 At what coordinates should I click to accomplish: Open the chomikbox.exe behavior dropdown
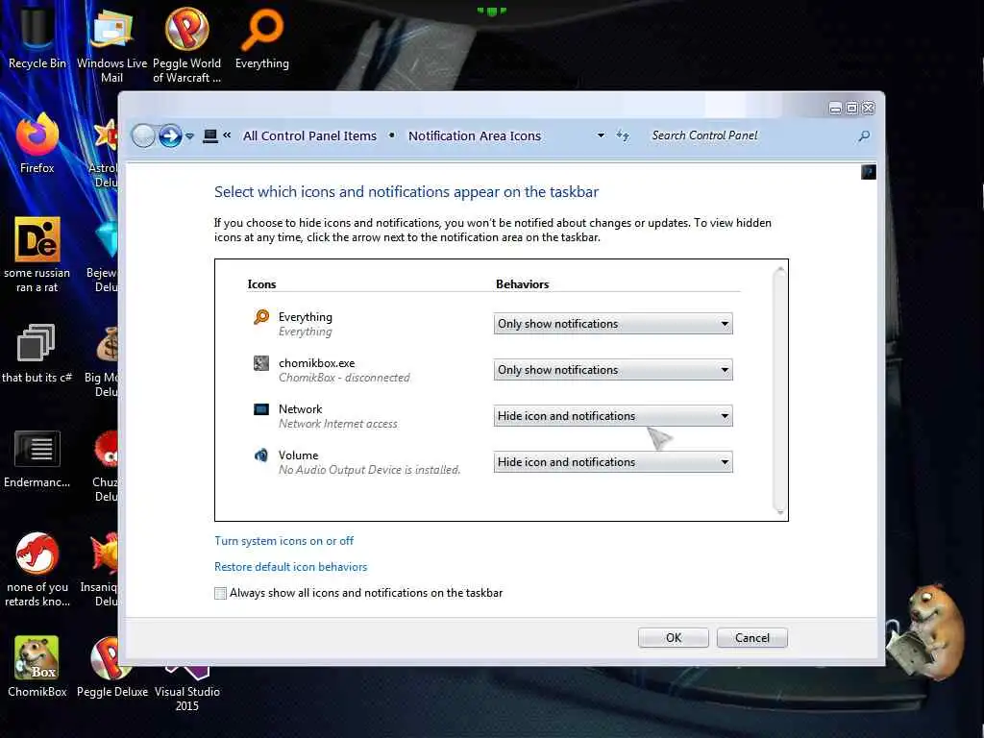[613, 370]
